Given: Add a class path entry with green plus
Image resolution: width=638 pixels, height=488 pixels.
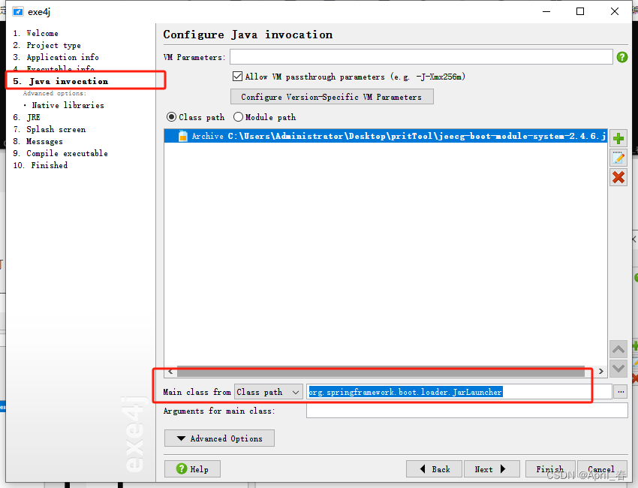Looking at the screenshot, I should [x=618, y=138].
